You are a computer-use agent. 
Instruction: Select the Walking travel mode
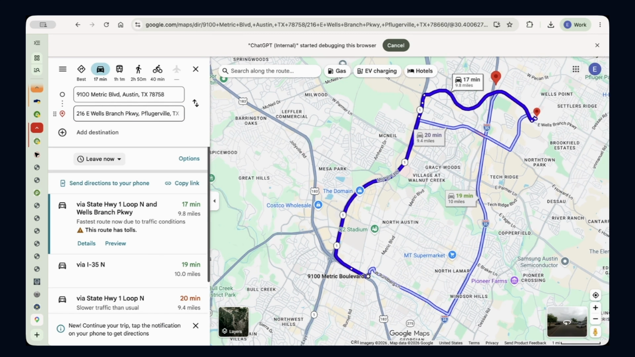tap(138, 73)
